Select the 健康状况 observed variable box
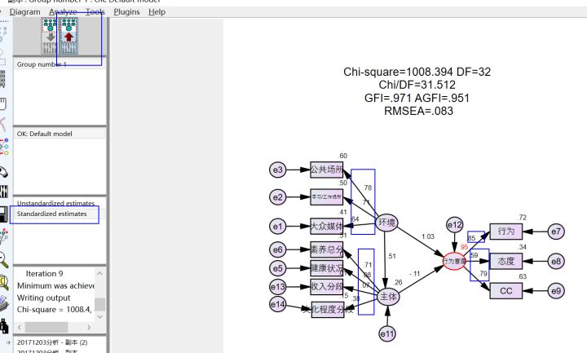The width and height of the screenshot is (587, 353). pyautogui.click(x=326, y=268)
